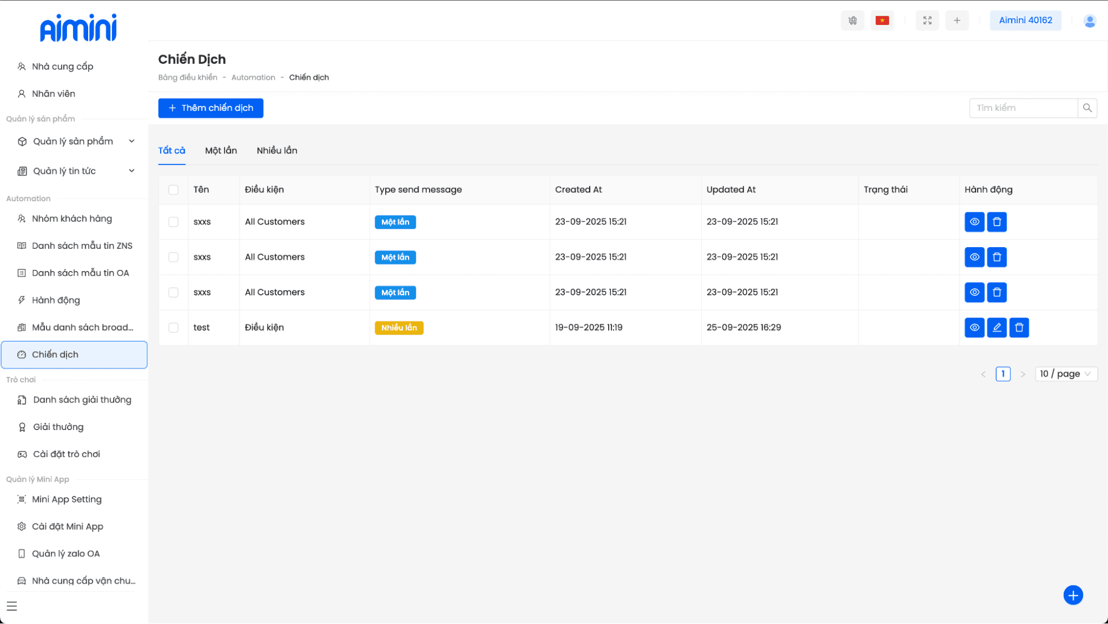This screenshot has width=1108, height=624.
Task: Open the 10 / page size dropdown
Action: coord(1065,374)
